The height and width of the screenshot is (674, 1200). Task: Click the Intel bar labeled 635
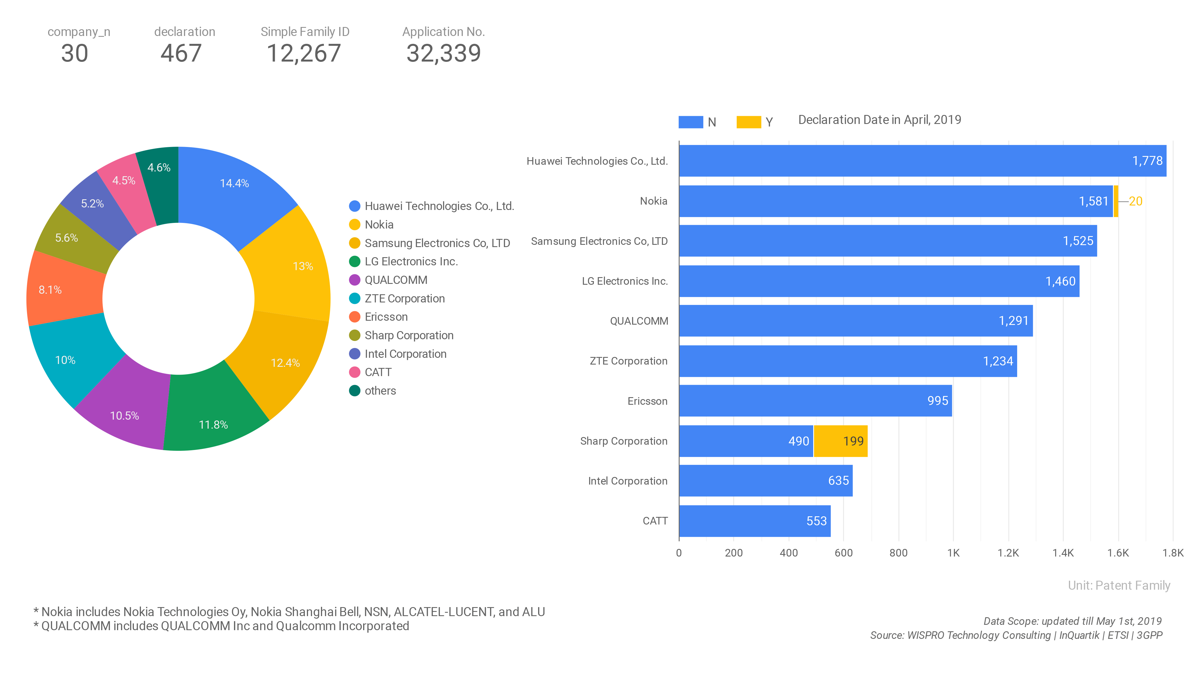coord(766,481)
